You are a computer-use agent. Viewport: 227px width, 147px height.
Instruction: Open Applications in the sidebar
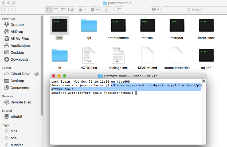21,45
